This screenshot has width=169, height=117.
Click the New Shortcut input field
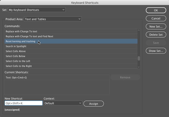pos(23,103)
